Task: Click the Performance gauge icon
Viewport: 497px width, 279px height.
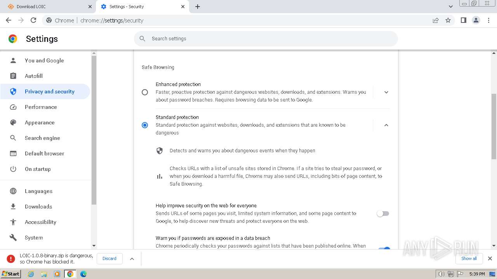Action: tap(13, 107)
